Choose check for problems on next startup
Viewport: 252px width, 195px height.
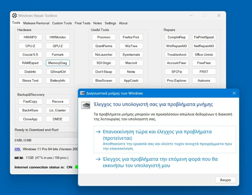tap(165, 162)
